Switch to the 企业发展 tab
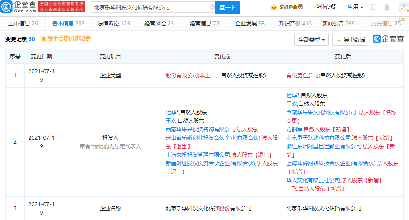 249,24
